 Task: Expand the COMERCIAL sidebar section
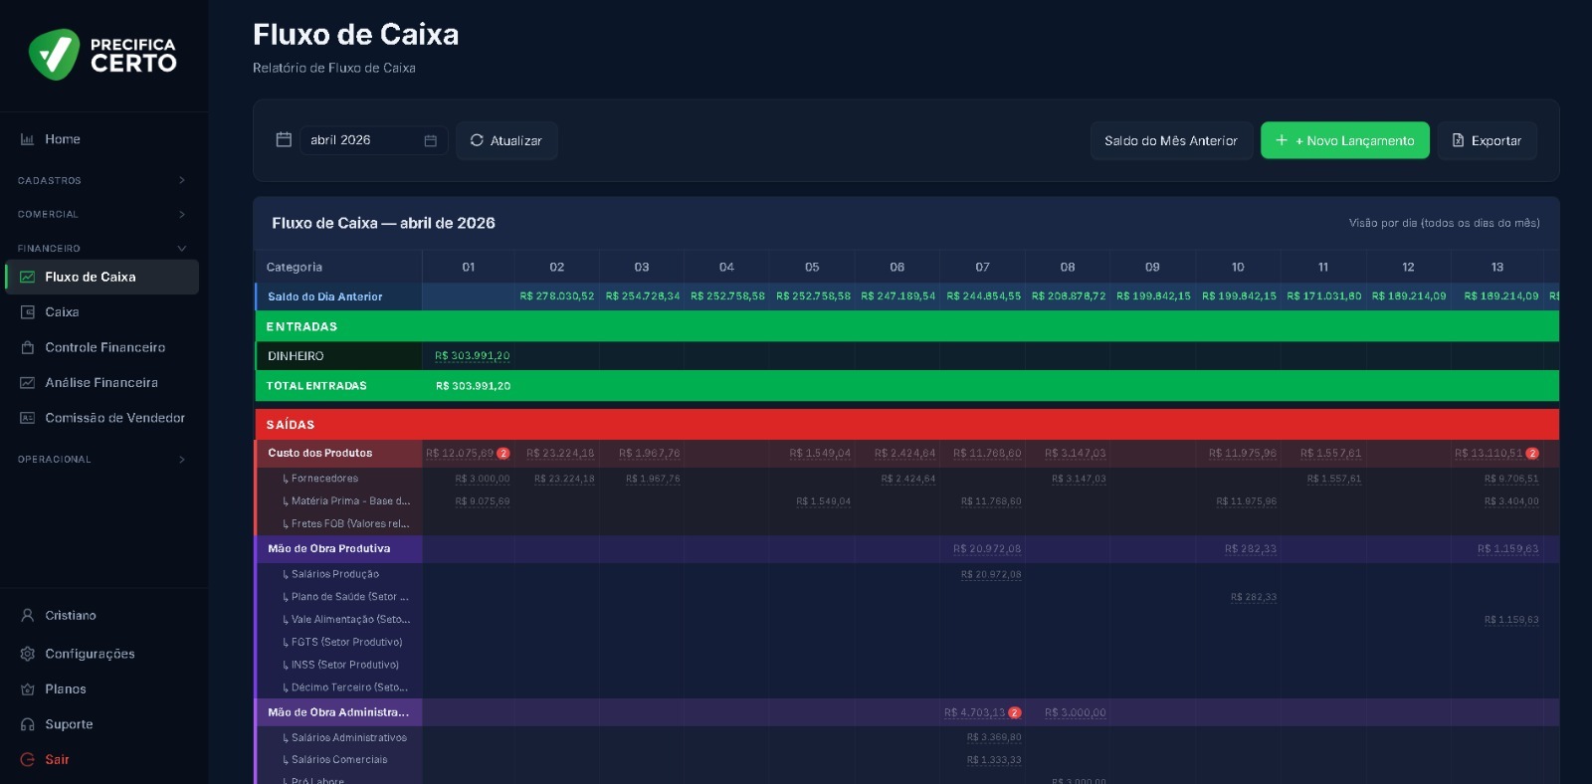pyautogui.click(x=99, y=214)
